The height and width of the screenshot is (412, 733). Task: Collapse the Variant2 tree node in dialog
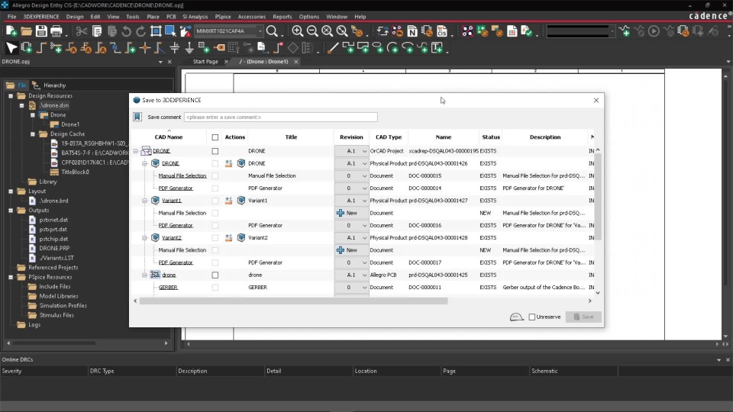(144, 238)
